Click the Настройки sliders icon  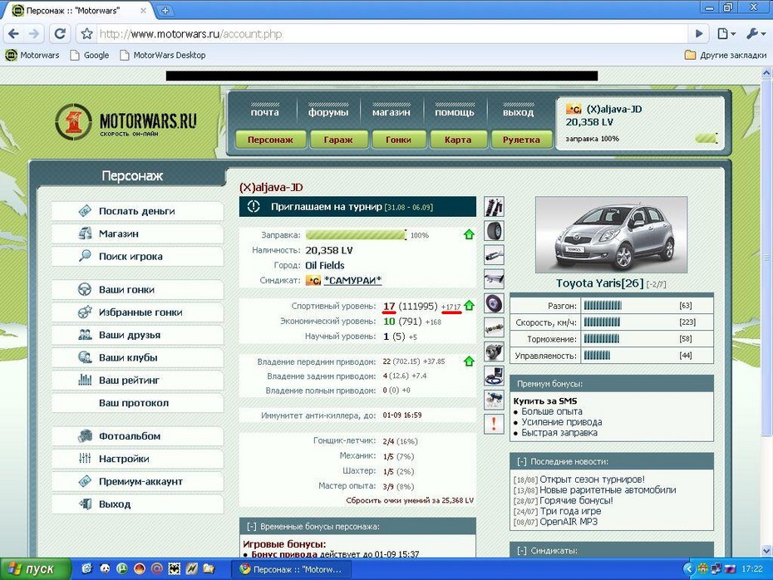coord(85,459)
